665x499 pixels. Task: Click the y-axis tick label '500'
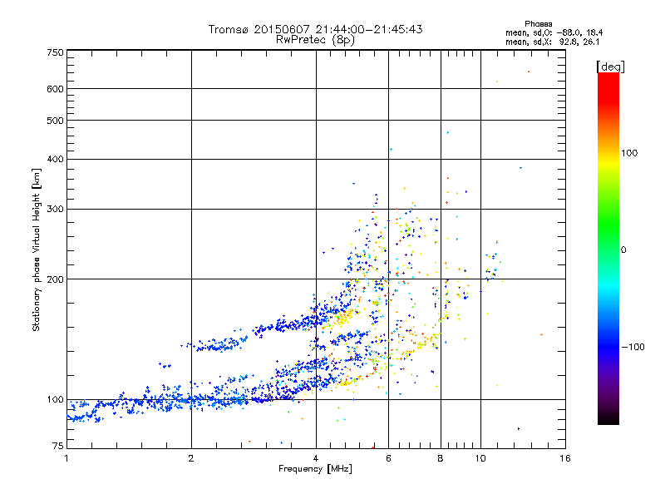[55, 121]
